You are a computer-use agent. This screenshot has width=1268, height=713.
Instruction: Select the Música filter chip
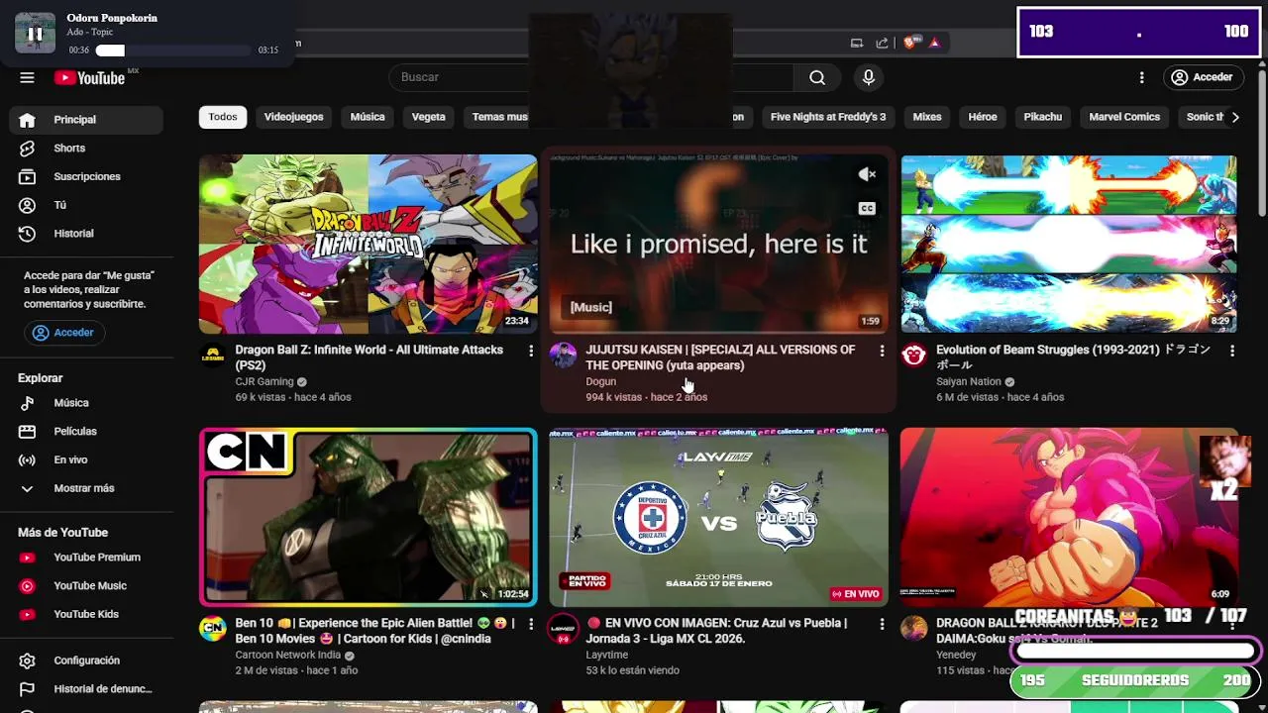click(x=368, y=117)
